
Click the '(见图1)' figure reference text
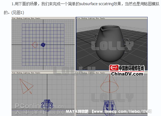pos(18,13)
